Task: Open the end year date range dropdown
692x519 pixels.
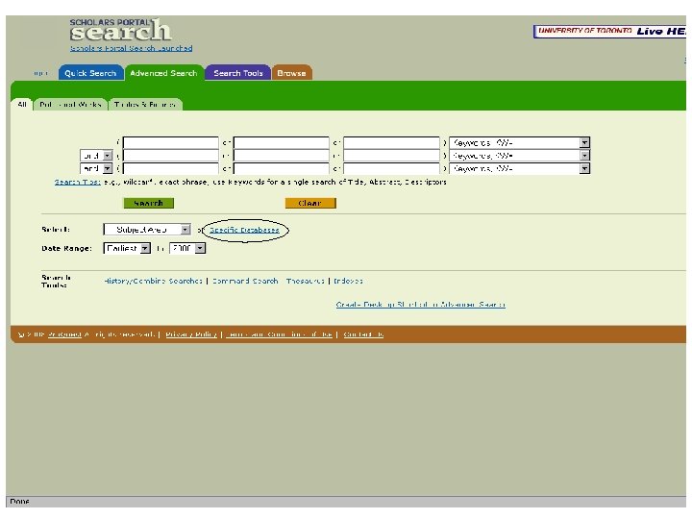Action: pos(187,248)
